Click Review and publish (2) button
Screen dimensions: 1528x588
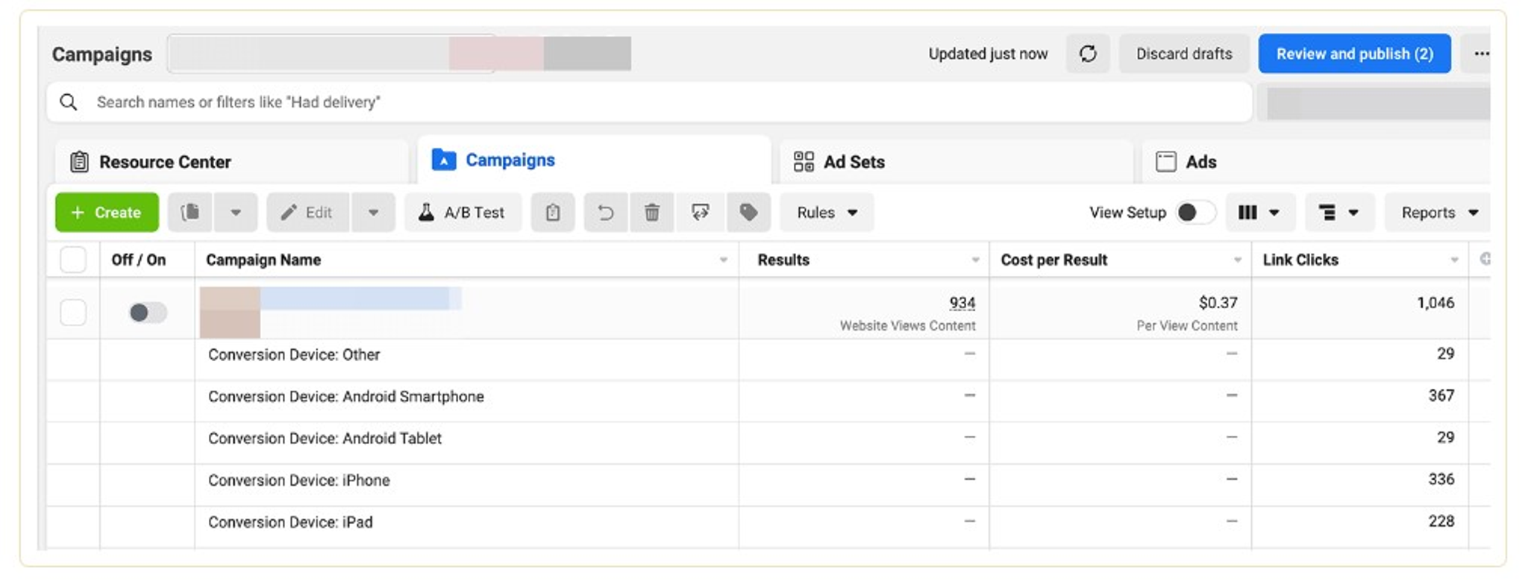[1355, 54]
